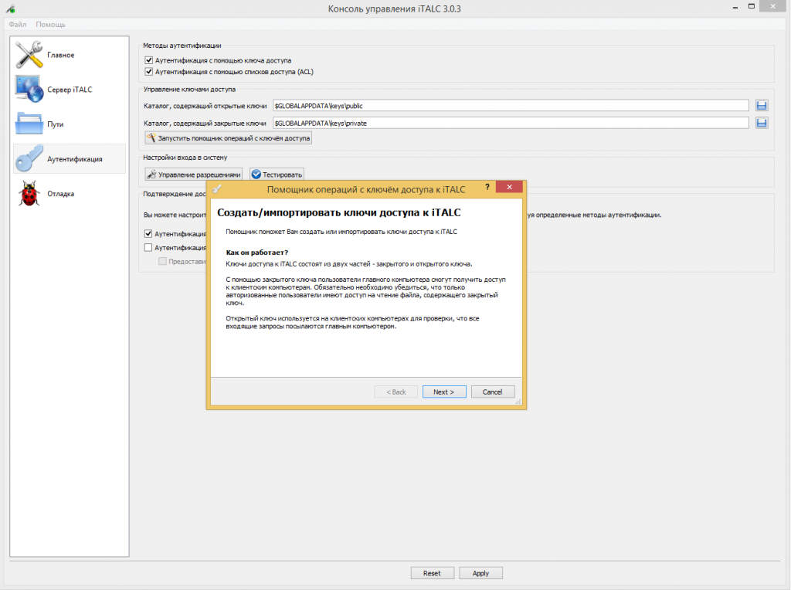Click the wizard size grip corner
Screen dimensions: 791x590
point(518,402)
